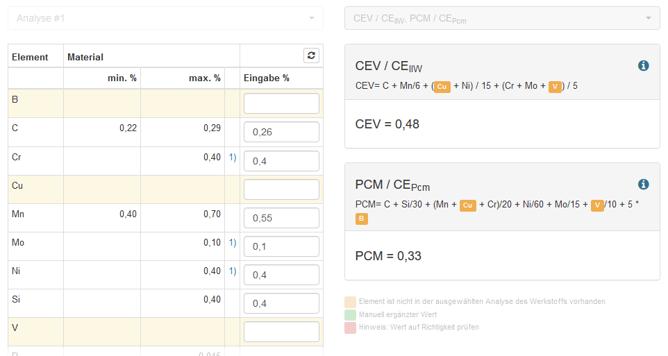The width and height of the screenshot is (668, 356).
Task: Click the V badge in the PCM formula
Action: coord(597,205)
